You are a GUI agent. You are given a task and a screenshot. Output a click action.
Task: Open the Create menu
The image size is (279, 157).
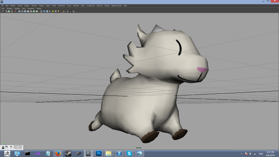20,6
